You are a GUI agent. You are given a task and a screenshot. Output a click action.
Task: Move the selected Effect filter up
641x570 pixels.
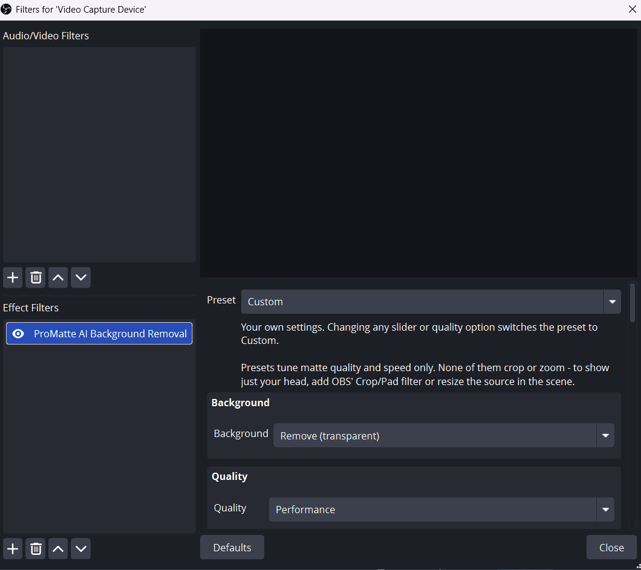pos(58,549)
